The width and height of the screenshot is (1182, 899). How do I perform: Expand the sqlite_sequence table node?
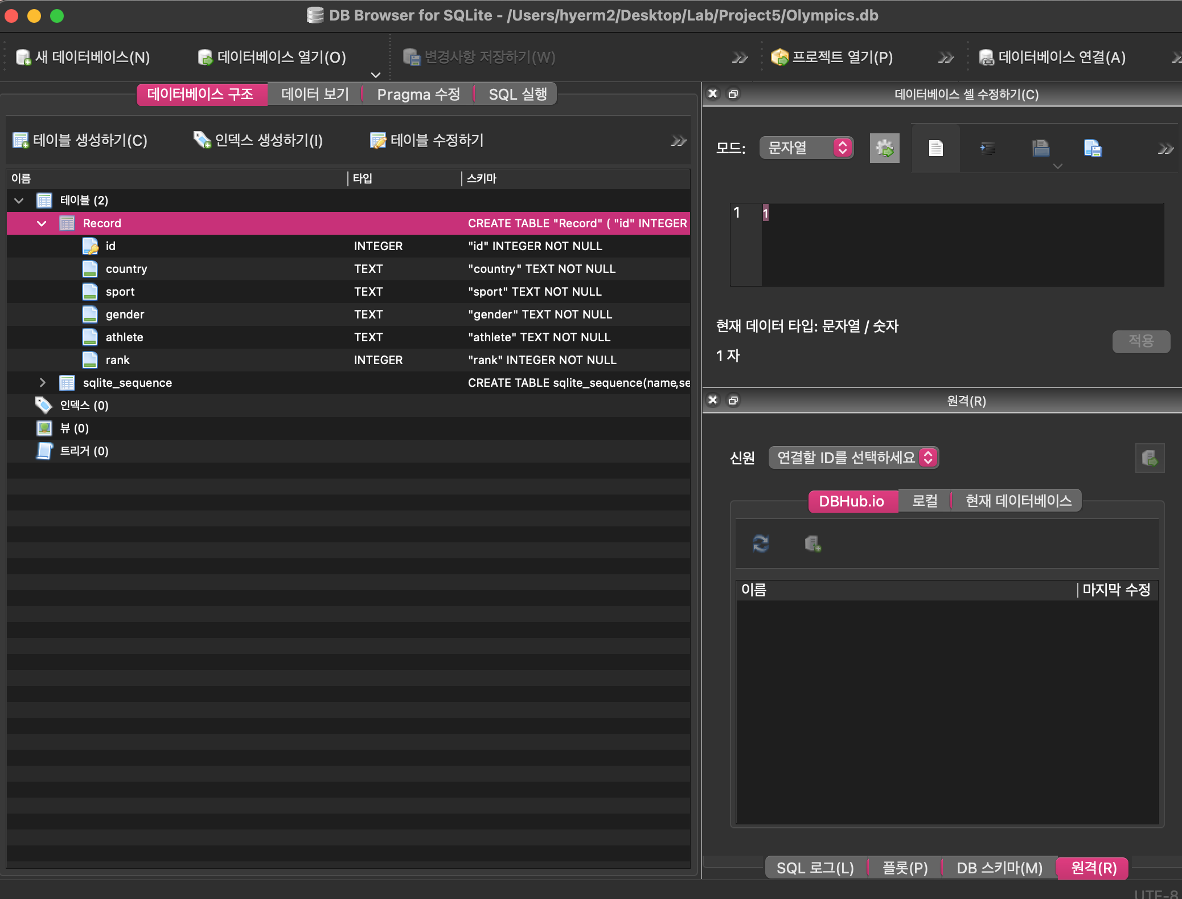(42, 383)
